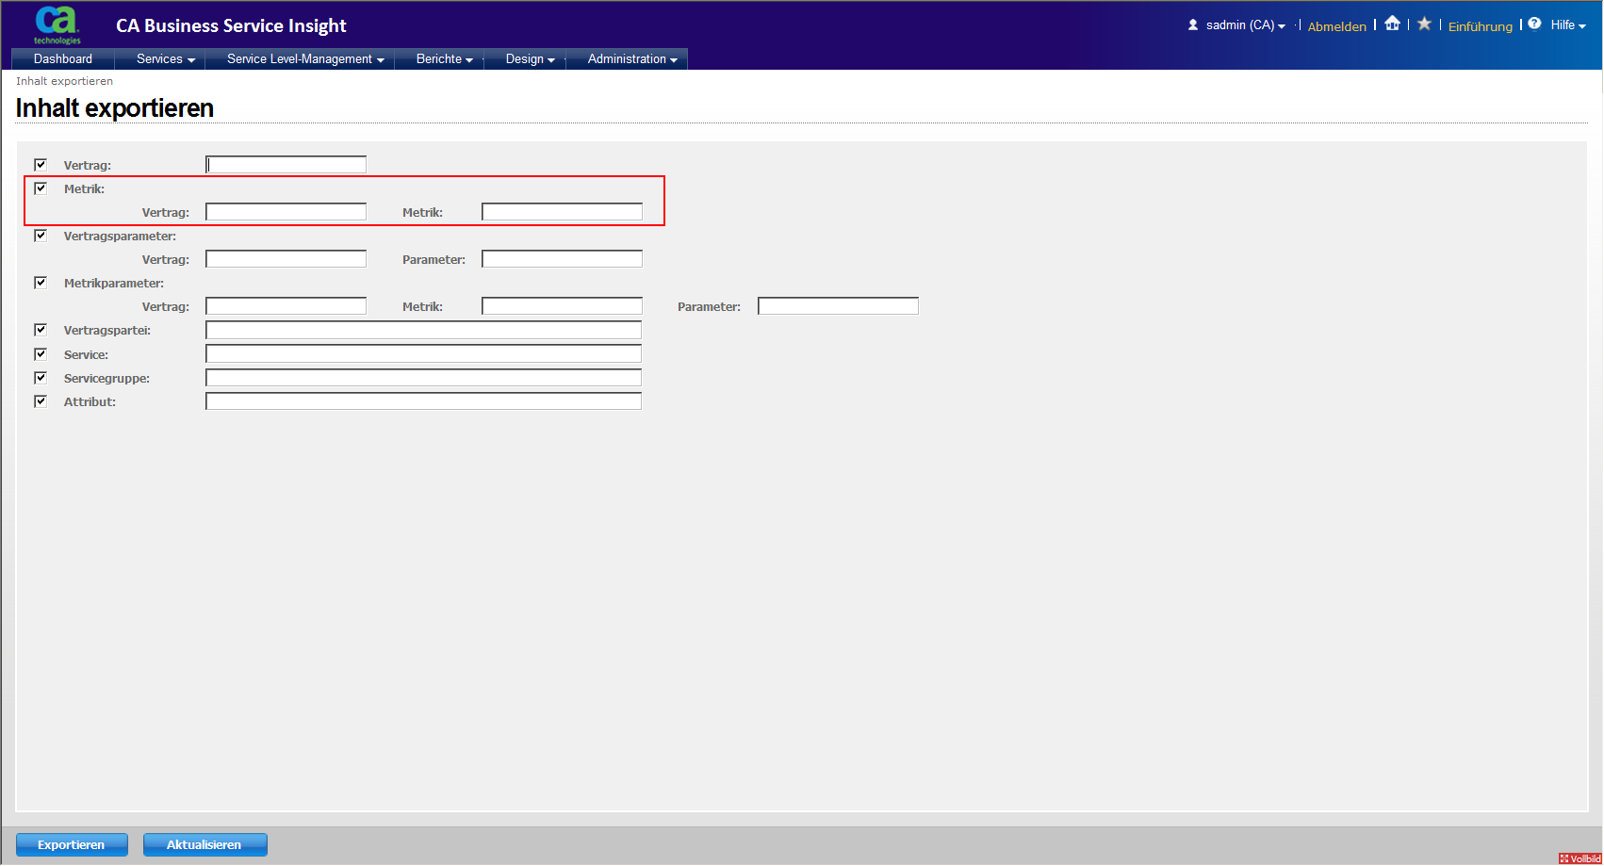This screenshot has width=1604, height=866.
Task: Click the favorites star icon
Action: pyautogui.click(x=1424, y=25)
